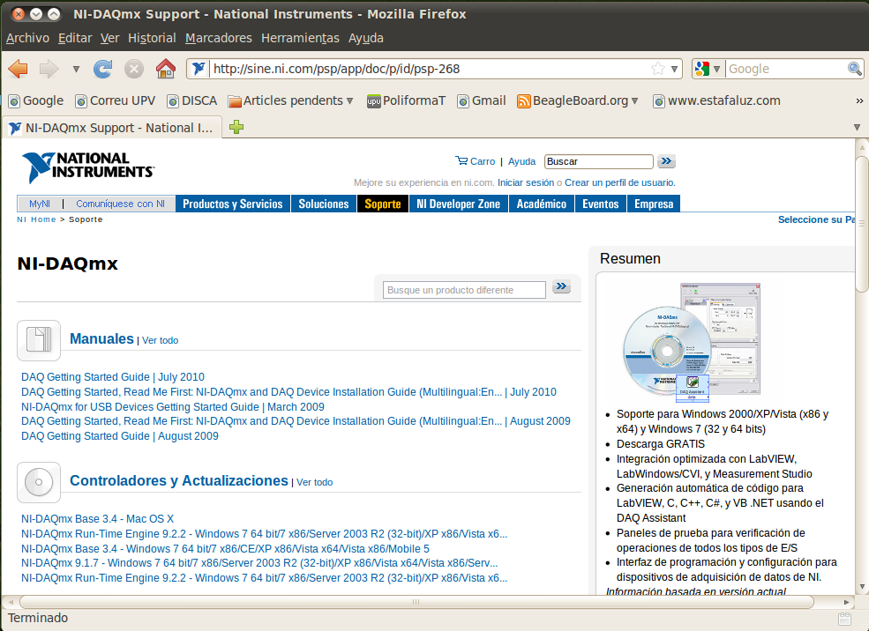Open the Google bookmark in bookmarks toolbar
Viewport: 869px width, 631px height.
click(x=36, y=100)
